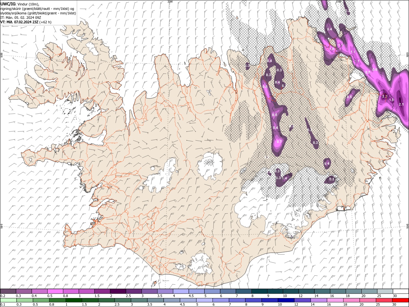Click the 20W longitude label
The image size is (409, 307).
(x=170, y=2)
